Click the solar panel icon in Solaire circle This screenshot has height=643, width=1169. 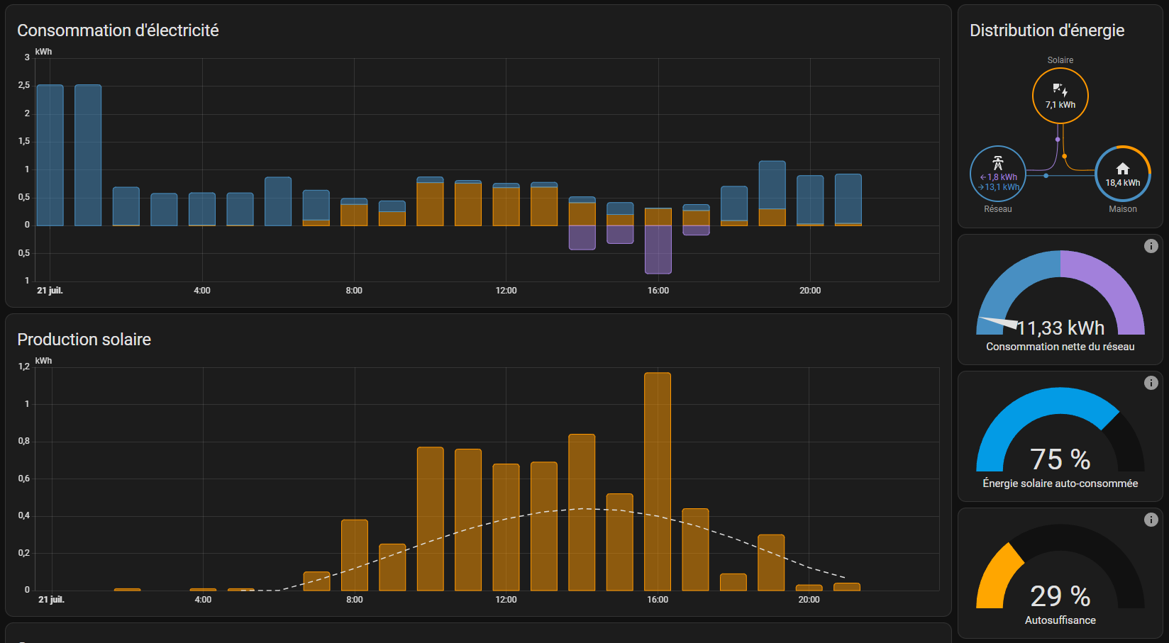1060,90
